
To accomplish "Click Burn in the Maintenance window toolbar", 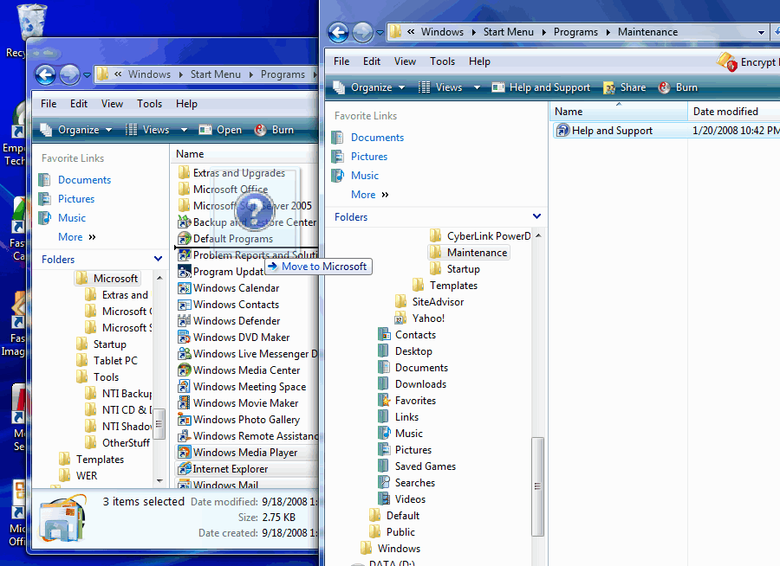I will (678, 87).
